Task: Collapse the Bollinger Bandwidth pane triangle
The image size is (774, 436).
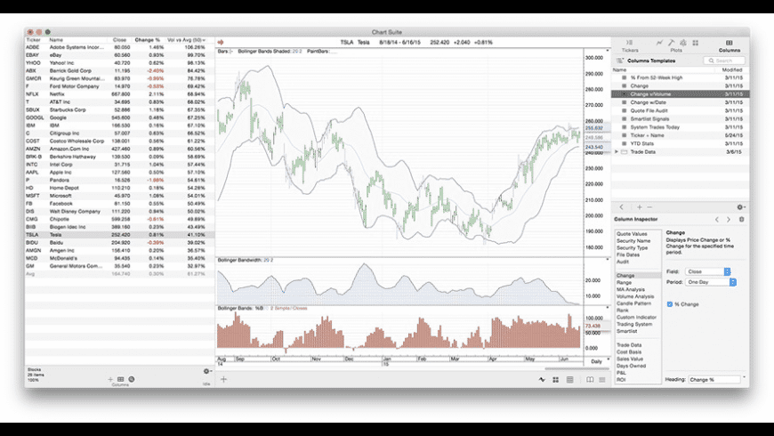Action: coord(608,259)
